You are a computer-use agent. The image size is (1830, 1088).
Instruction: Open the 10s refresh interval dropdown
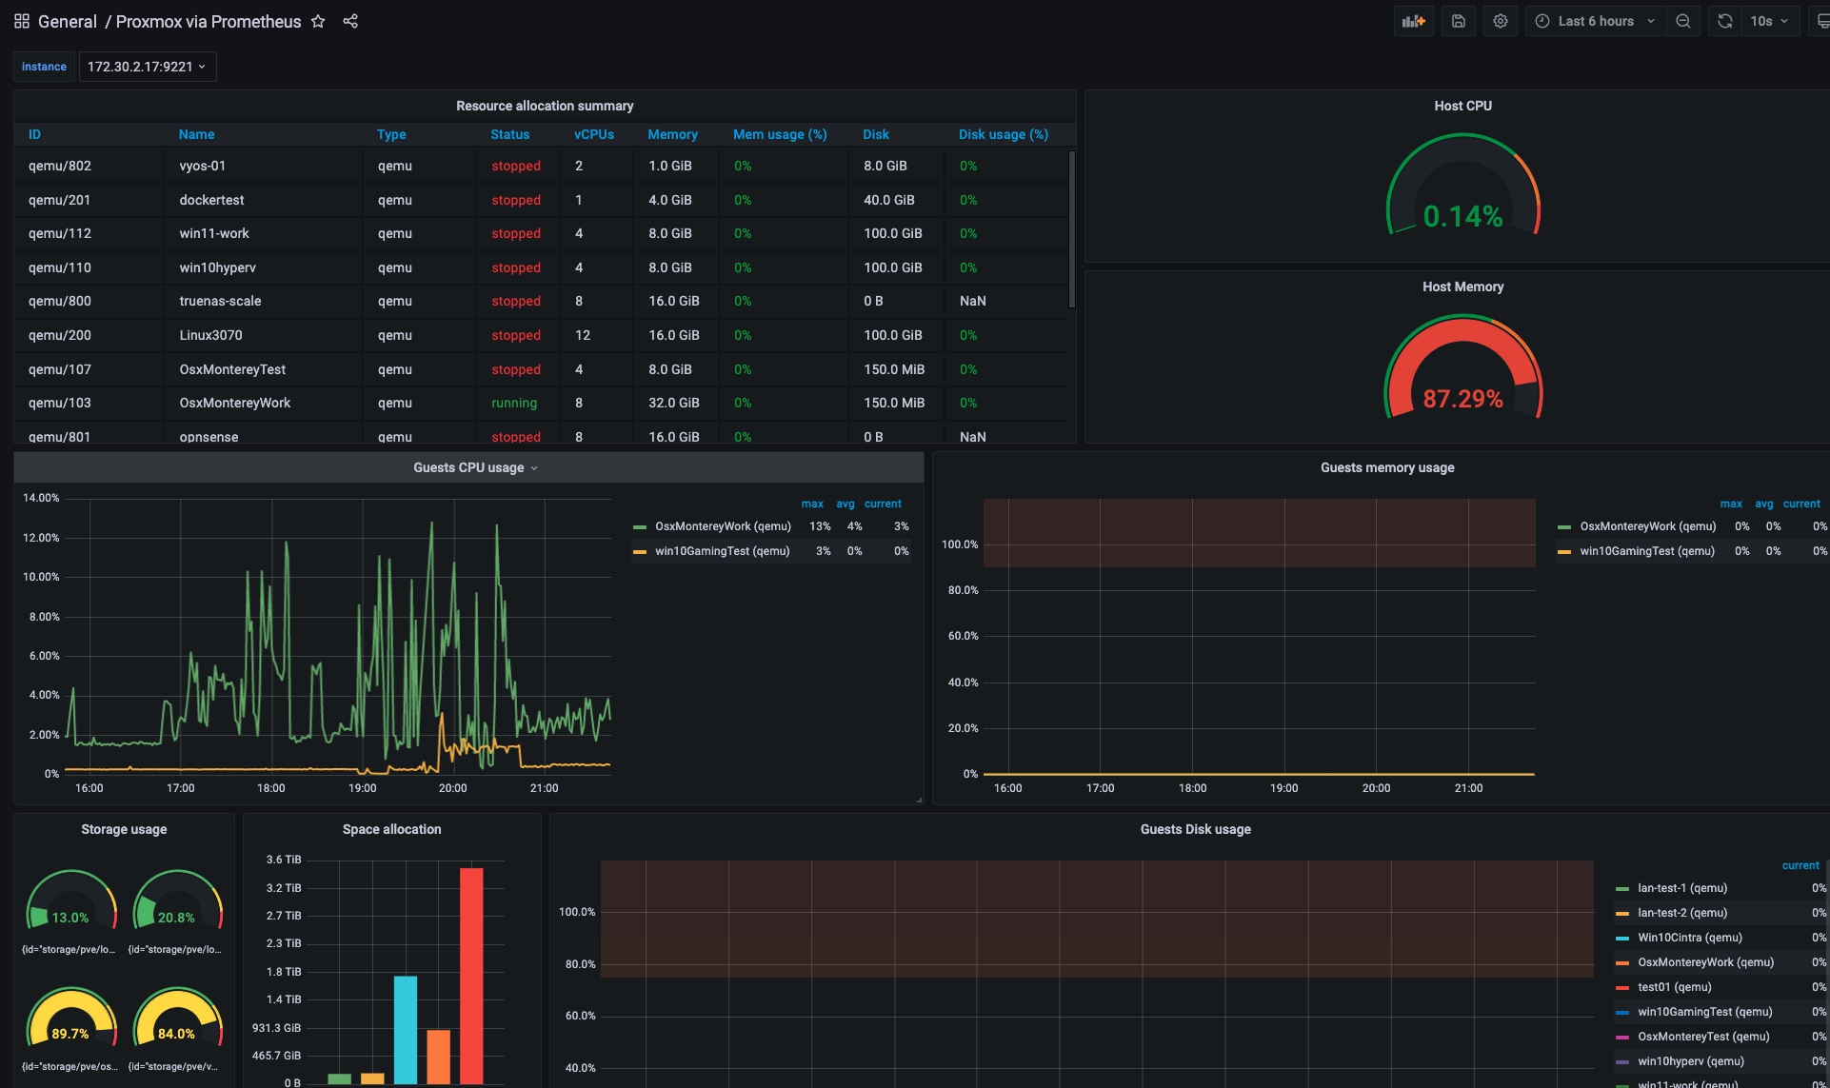click(x=1769, y=21)
